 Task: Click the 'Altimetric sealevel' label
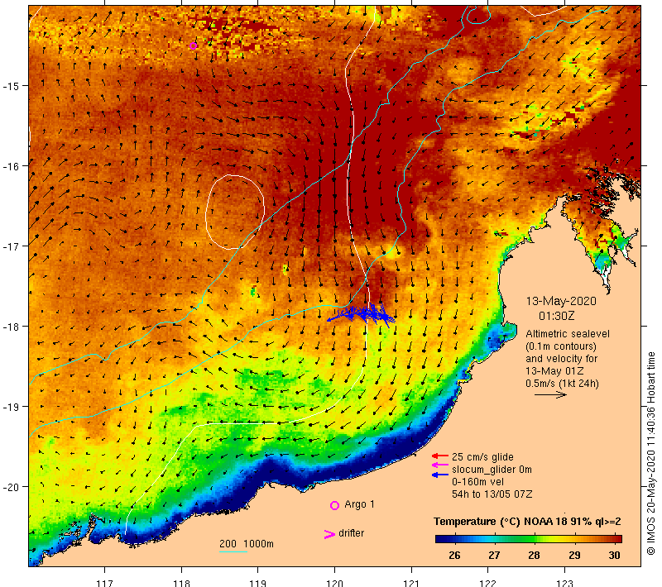[x=568, y=334]
